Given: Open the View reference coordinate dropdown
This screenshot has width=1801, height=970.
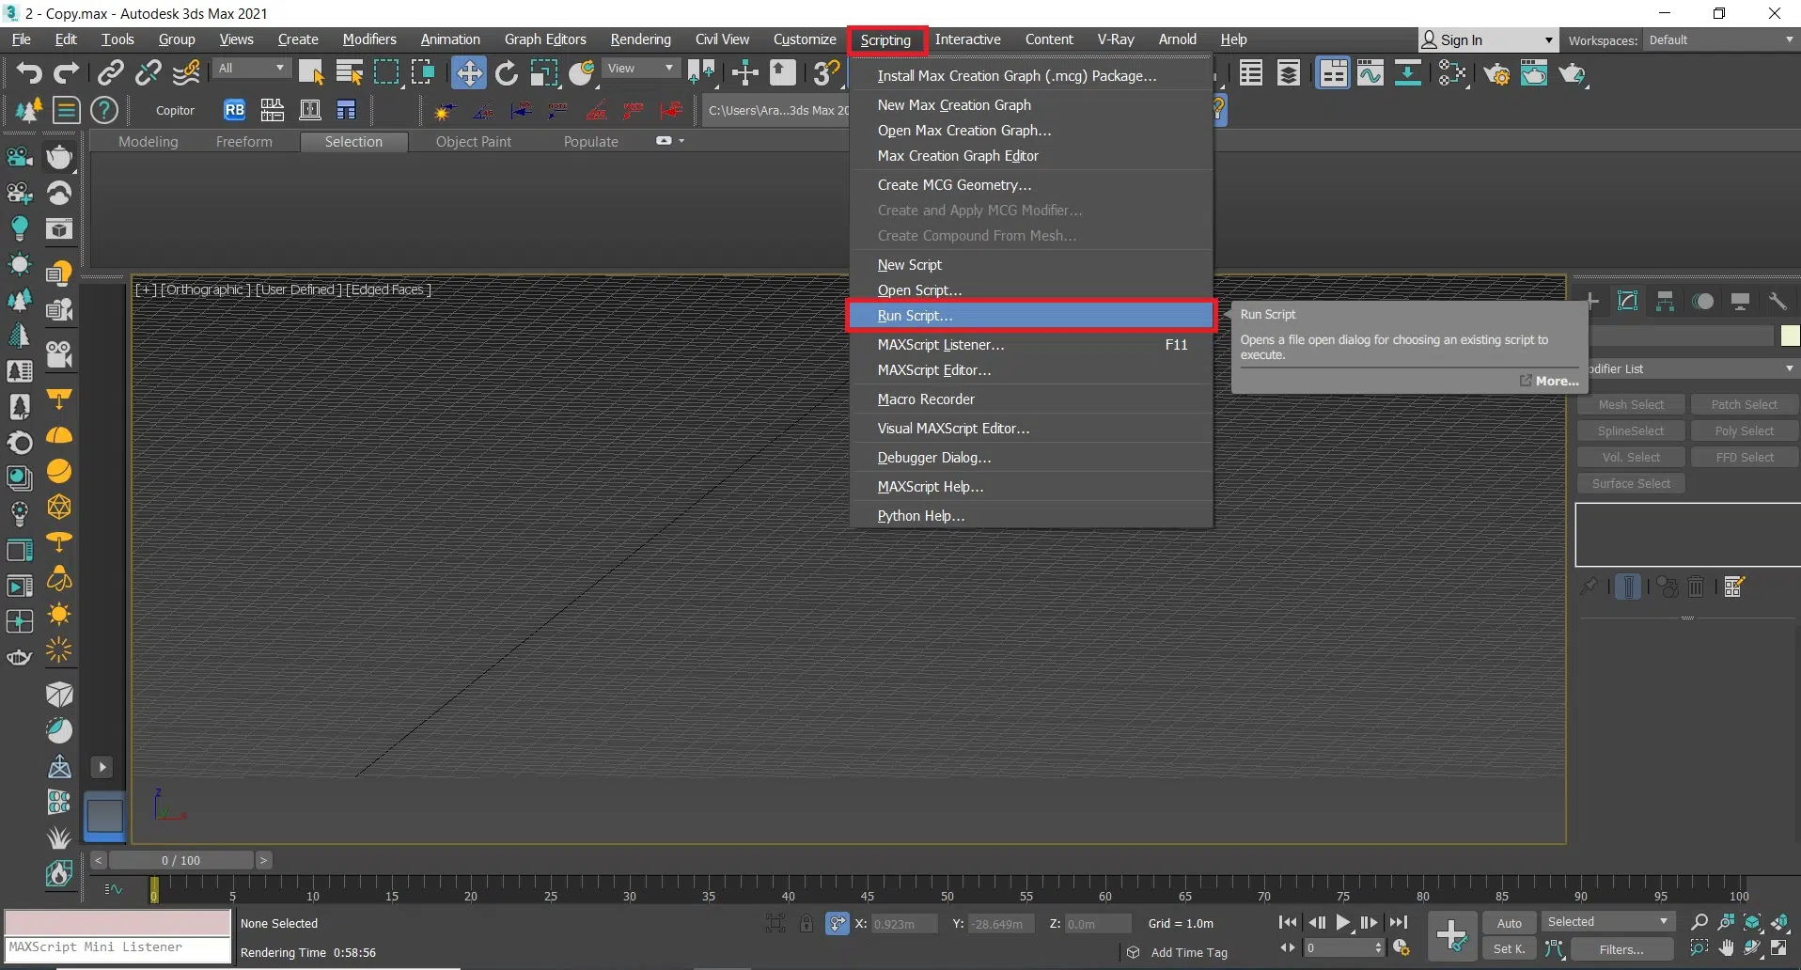Looking at the screenshot, I should pyautogui.click(x=641, y=69).
